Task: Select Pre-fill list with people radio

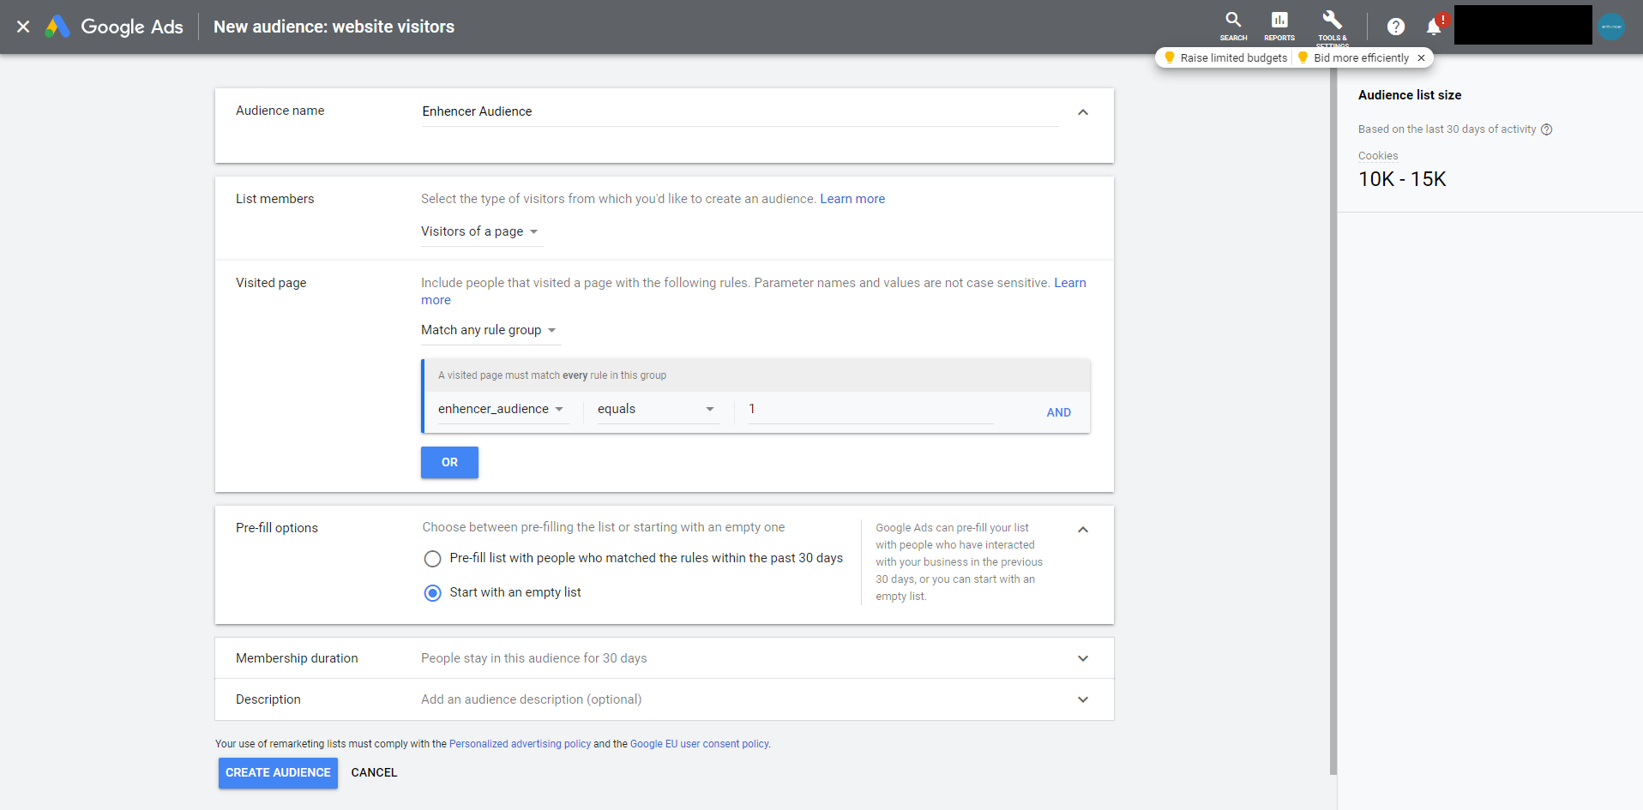Action: pos(433,559)
